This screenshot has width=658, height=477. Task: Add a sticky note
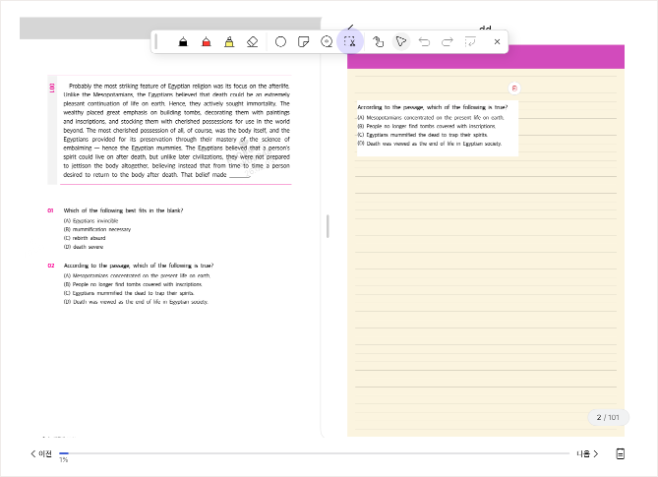tap(303, 42)
